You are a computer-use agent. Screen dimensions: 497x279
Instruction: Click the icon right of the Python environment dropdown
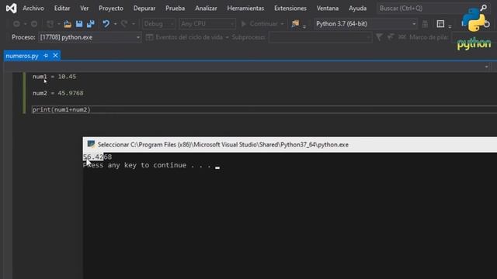425,24
